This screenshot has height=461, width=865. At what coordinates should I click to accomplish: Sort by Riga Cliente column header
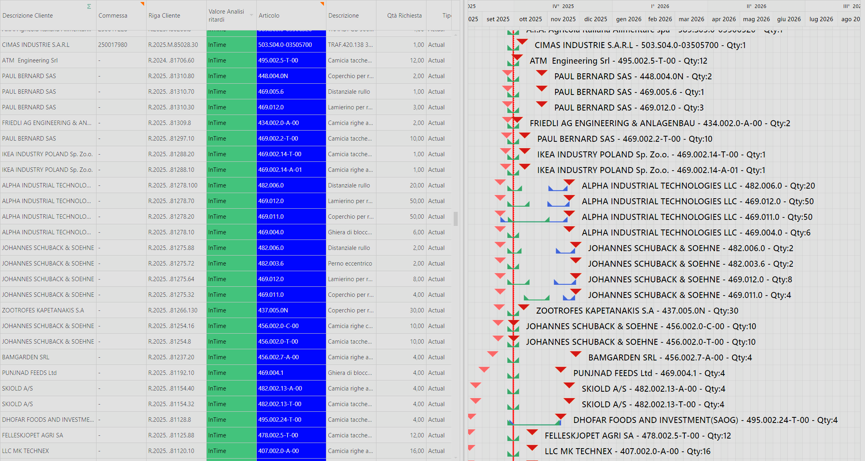click(164, 15)
